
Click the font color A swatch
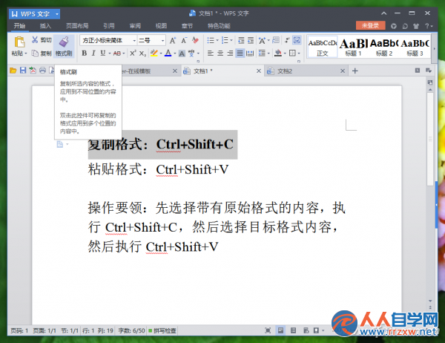click(x=168, y=53)
